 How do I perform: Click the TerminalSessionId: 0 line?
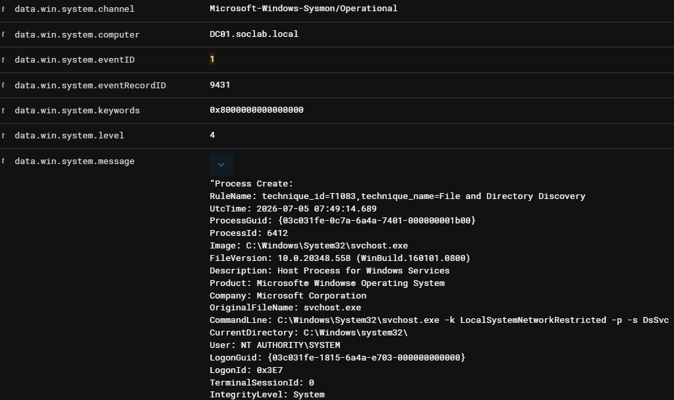coord(262,382)
